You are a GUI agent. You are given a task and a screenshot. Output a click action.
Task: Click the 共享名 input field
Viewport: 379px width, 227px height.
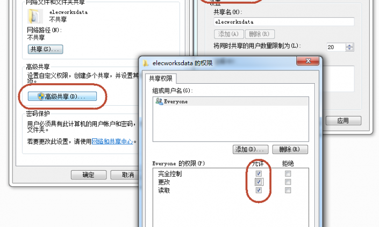coord(284,21)
